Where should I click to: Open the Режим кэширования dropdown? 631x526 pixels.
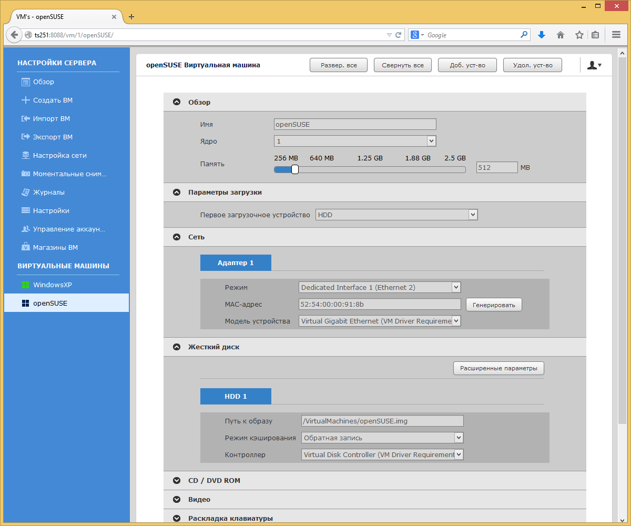382,438
